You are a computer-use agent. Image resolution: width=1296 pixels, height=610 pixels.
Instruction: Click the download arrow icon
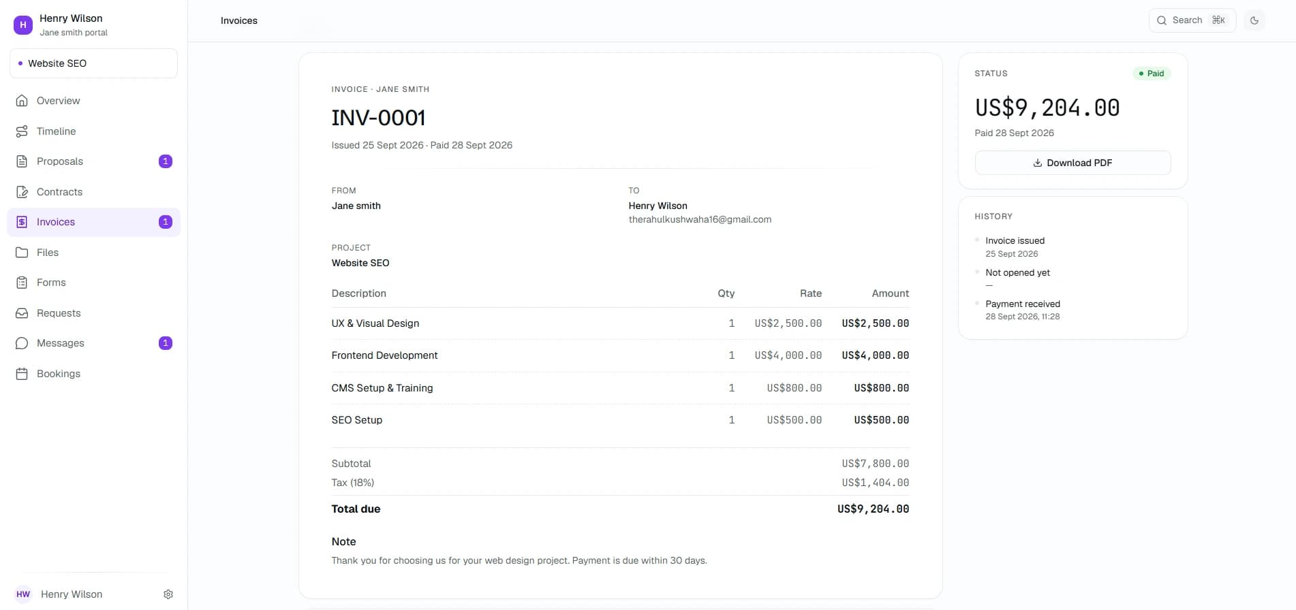pyautogui.click(x=1038, y=163)
